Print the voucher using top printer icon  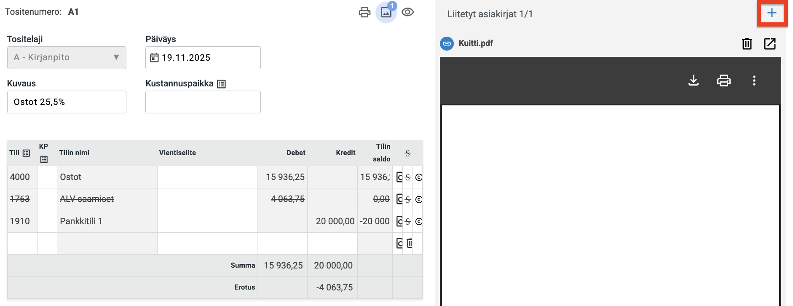364,12
